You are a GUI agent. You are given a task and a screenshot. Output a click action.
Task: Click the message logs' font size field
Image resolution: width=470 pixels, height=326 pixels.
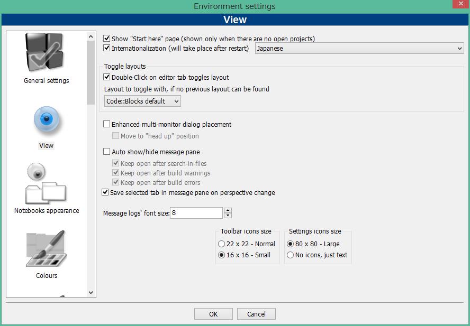196,212
